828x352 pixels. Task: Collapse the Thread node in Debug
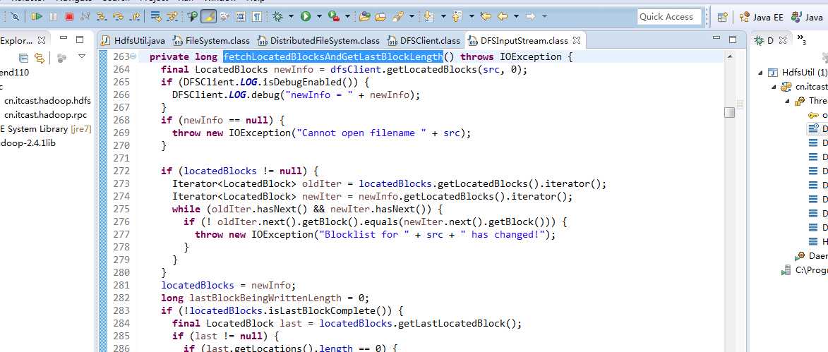787,101
